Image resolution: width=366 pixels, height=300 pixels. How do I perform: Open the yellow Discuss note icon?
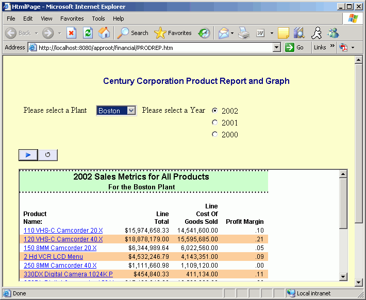click(284, 33)
